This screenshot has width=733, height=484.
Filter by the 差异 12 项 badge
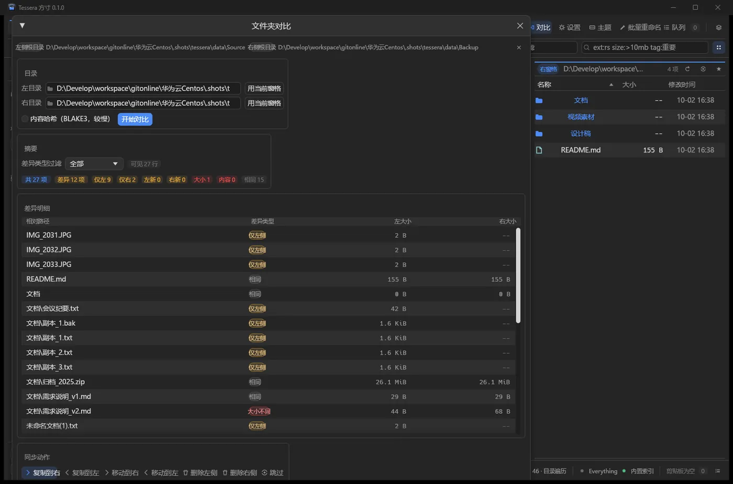point(71,180)
